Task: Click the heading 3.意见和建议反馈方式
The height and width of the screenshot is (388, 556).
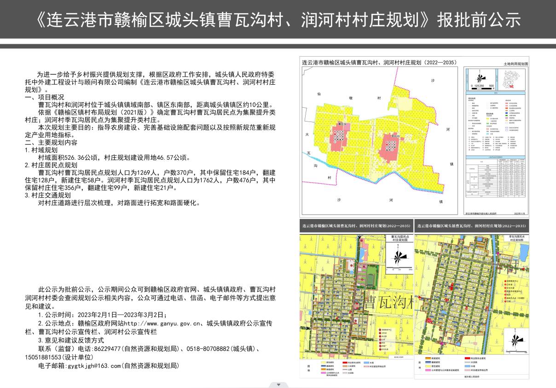Action: [x=71, y=340]
